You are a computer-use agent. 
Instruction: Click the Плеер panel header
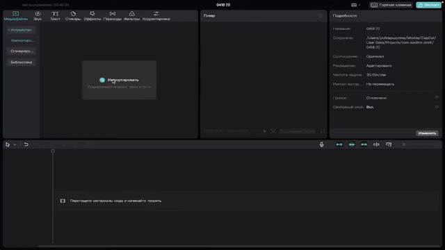pos(209,16)
